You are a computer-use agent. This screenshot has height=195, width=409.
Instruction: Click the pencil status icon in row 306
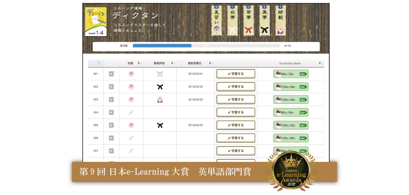131,138
